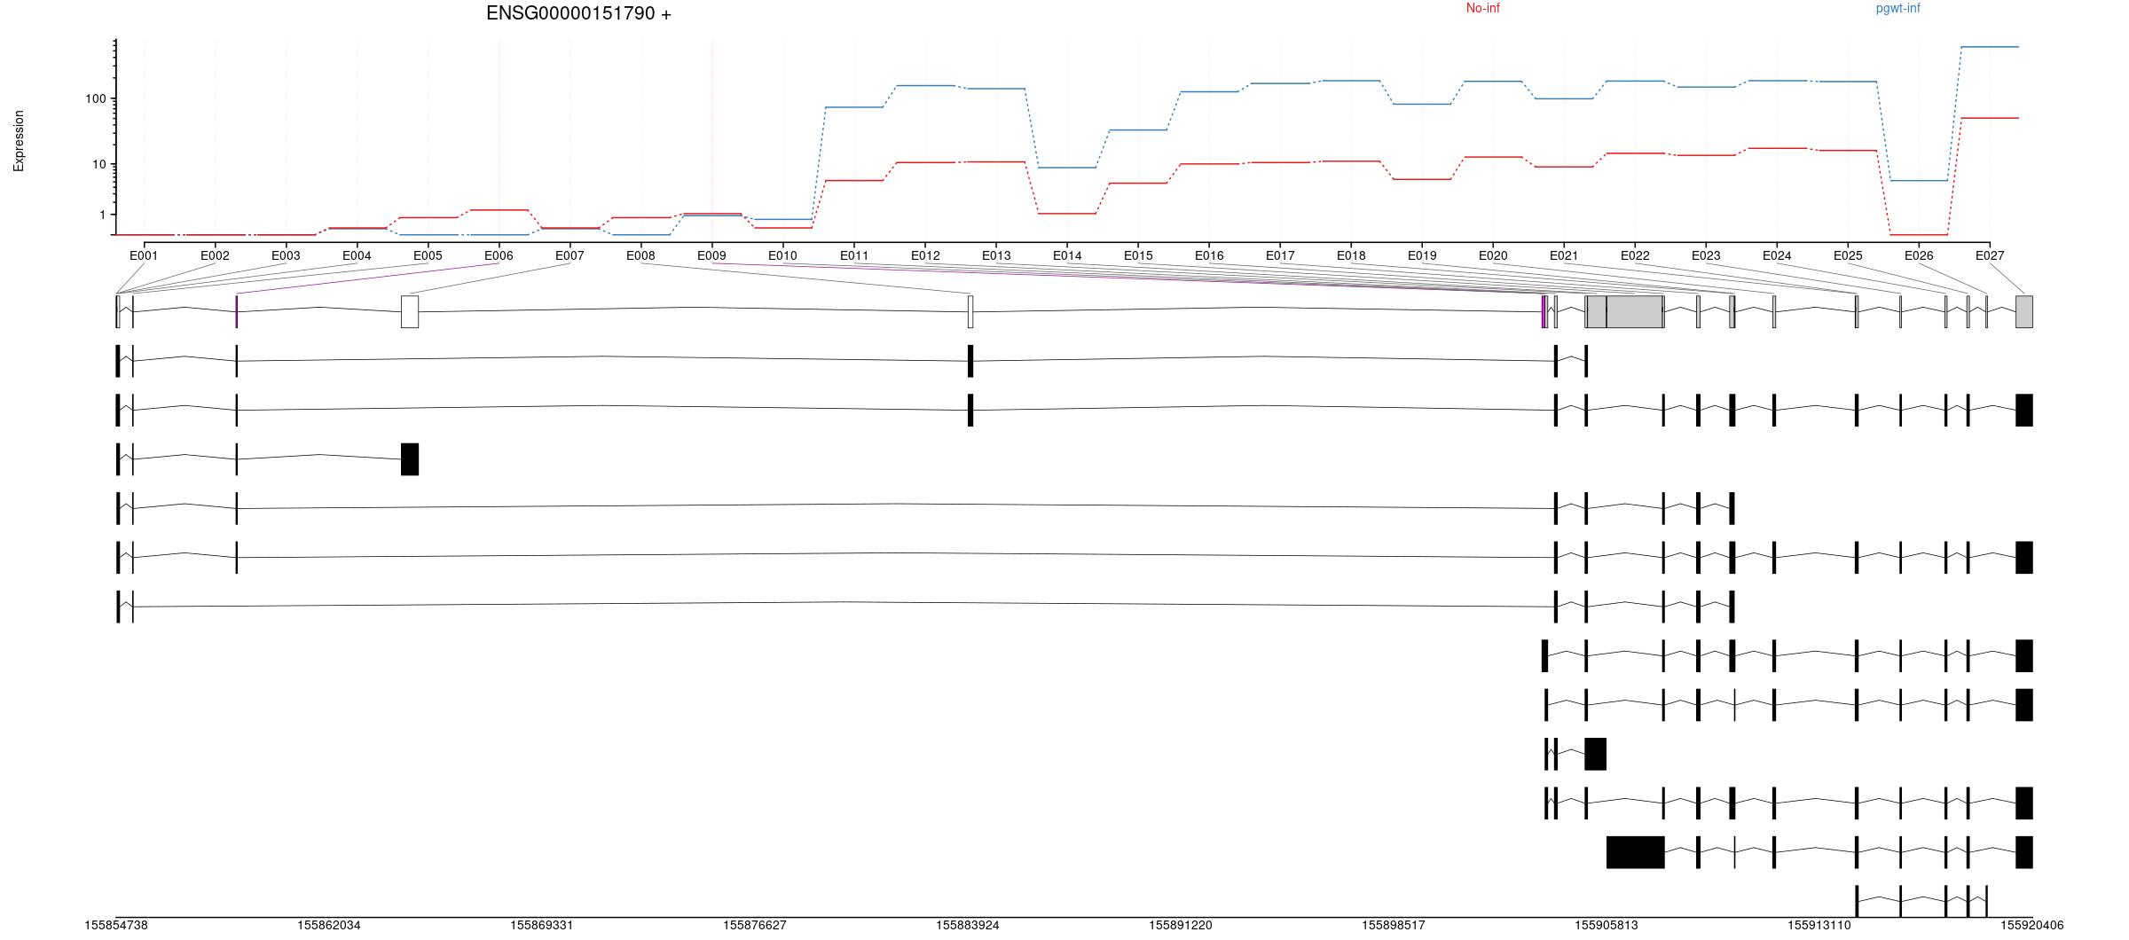Select the E005 exon label
2129x940 pixels.
428,255
